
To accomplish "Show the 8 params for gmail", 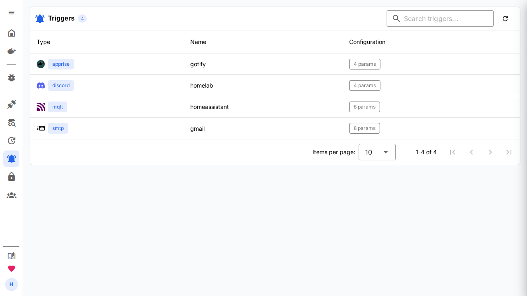I will coord(364,128).
